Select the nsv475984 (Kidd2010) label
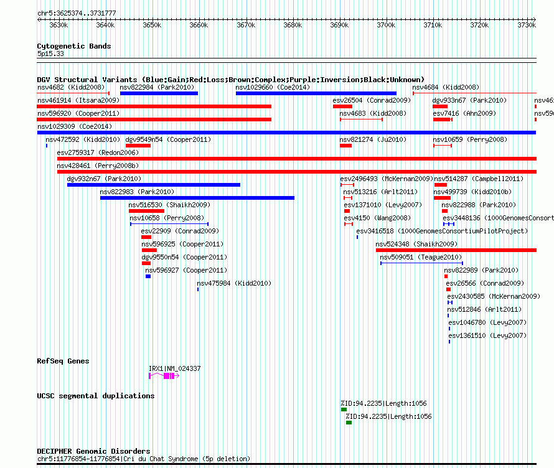 [x=234, y=283]
